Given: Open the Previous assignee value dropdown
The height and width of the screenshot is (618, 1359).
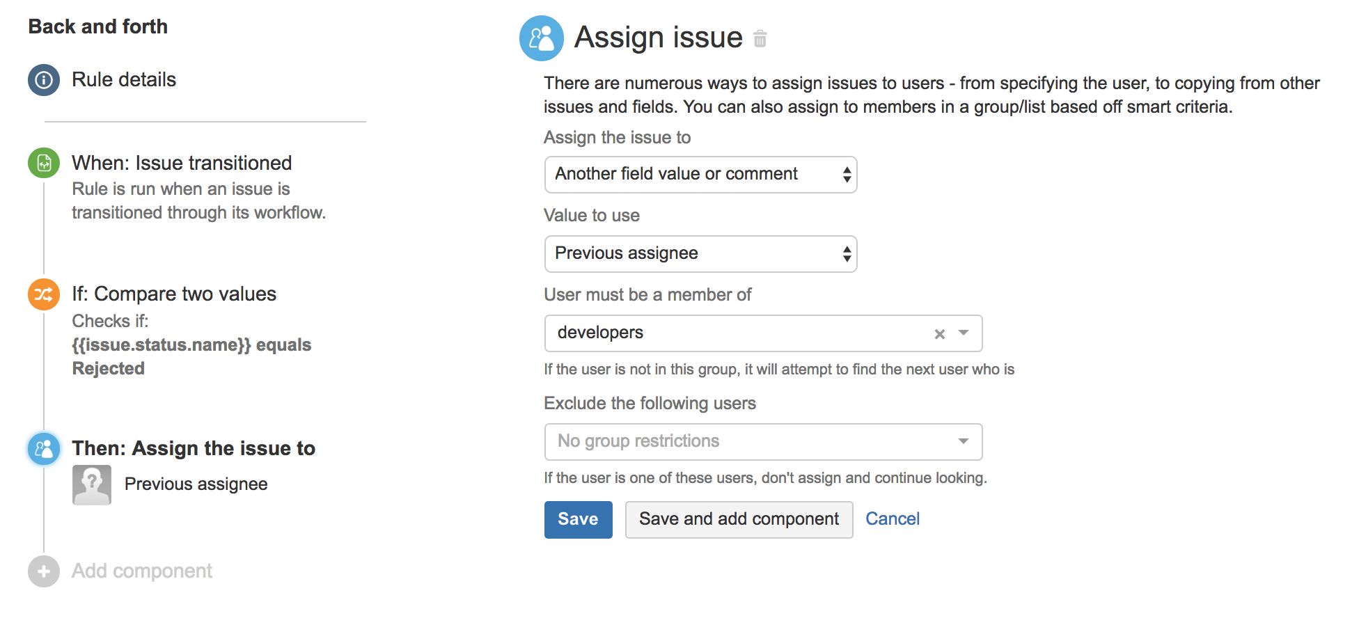Looking at the screenshot, I should pos(700,254).
